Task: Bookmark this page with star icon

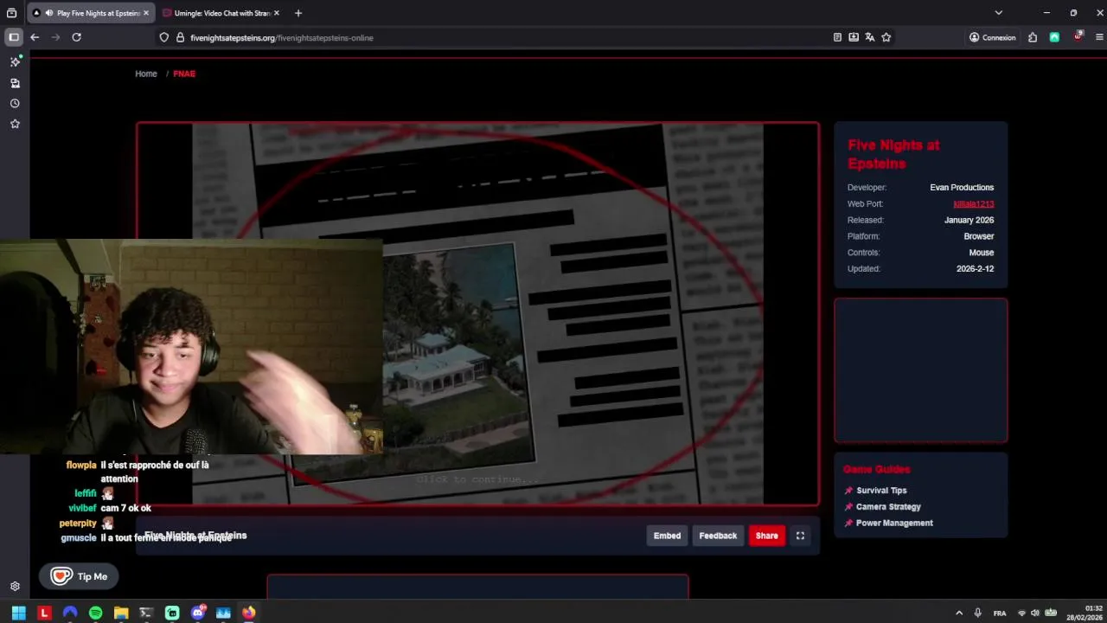Action: 886,37
